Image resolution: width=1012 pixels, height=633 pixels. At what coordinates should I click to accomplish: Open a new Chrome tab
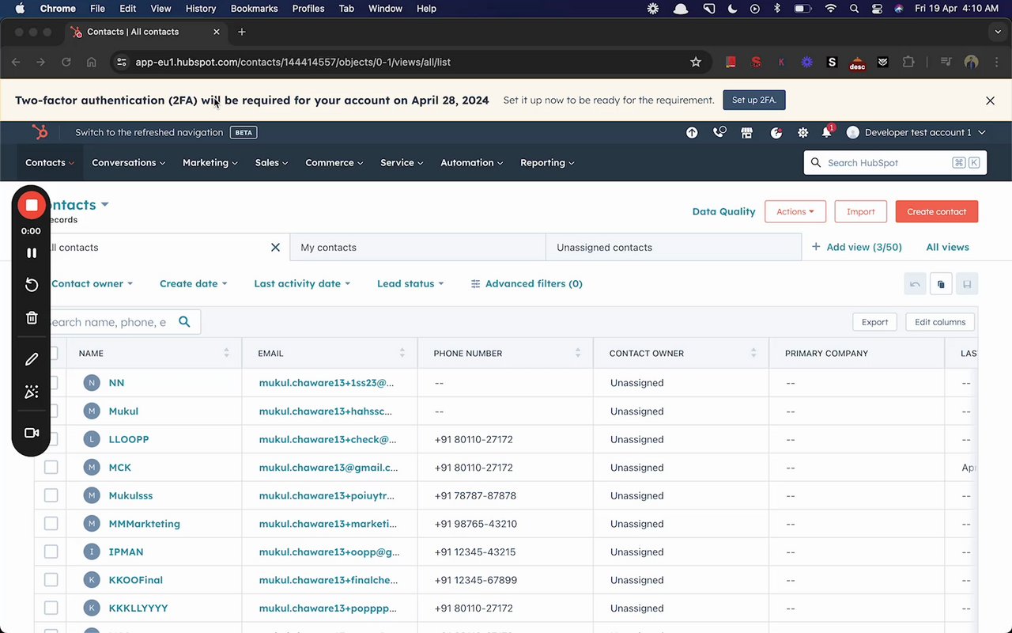tap(242, 32)
